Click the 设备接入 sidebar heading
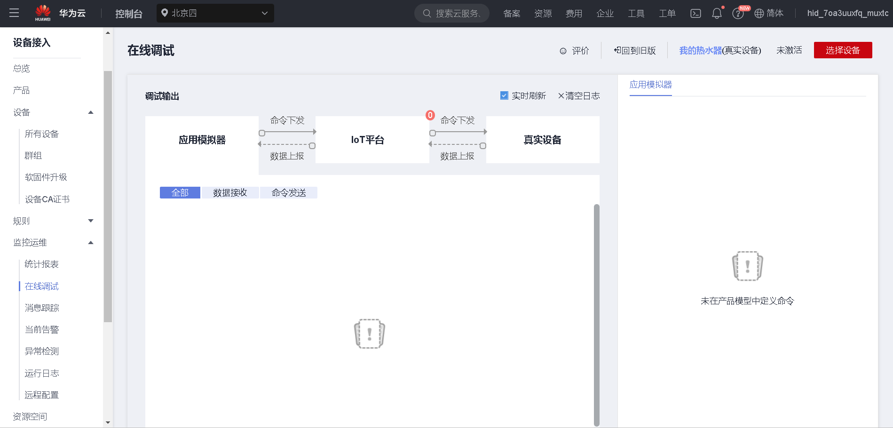Screen dimensions: 893x428 coord(32,43)
